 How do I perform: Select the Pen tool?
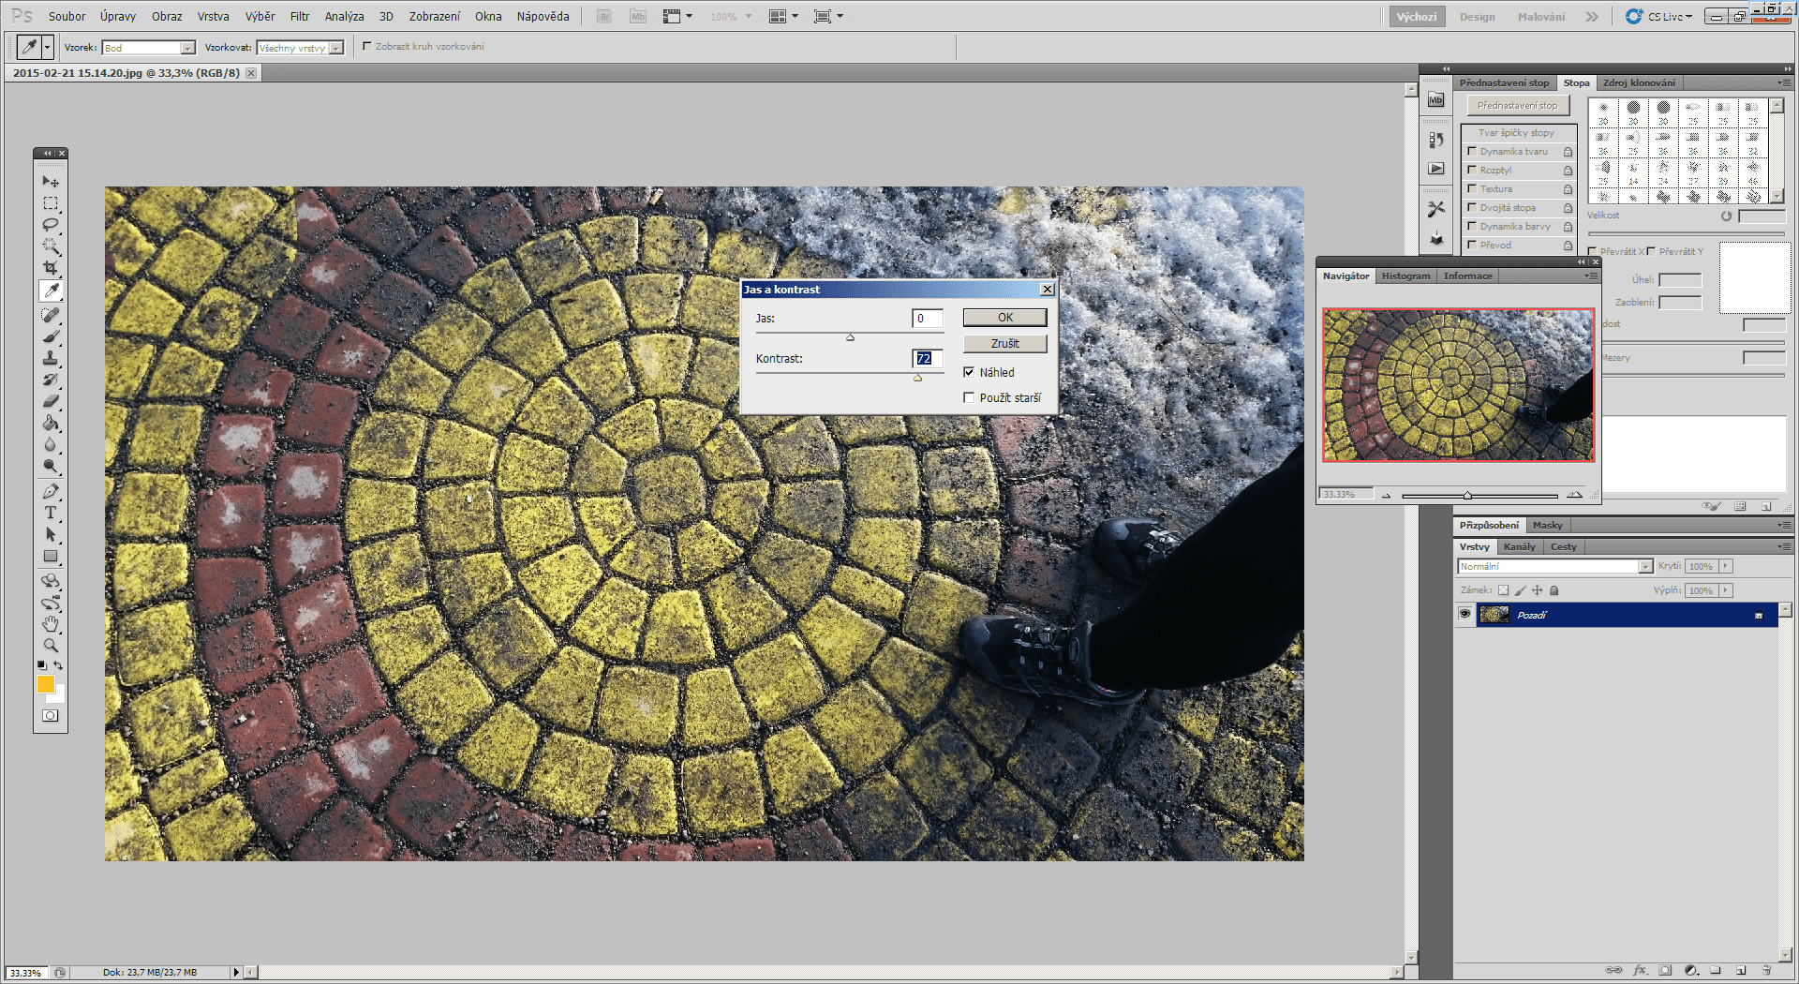(51, 492)
